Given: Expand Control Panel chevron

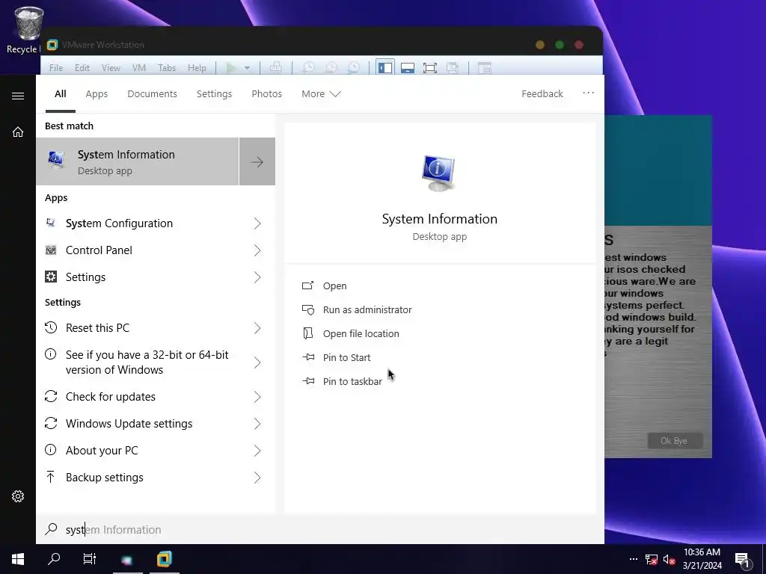Looking at the screenshot, I should point(257,250).
